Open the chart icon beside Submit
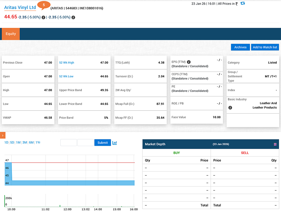This screenshot has height=216, width=281. pos(115,143)
